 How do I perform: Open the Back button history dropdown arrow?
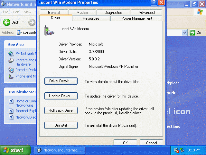click(x=23, y=22)
